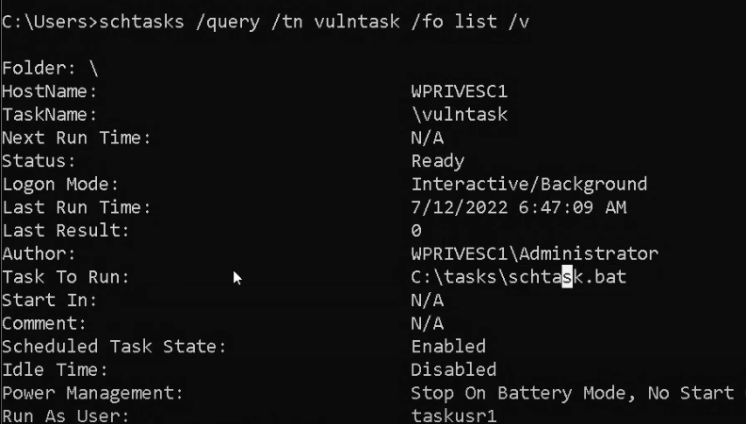Screen dimensions: 746x424
Task: Click the 7/12/2022 6:47:09 AM timestamp
Action: click(518, 207)
